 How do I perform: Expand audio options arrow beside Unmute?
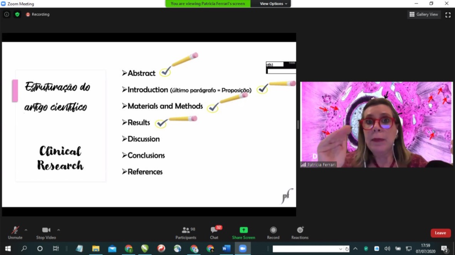coord(26,230)
